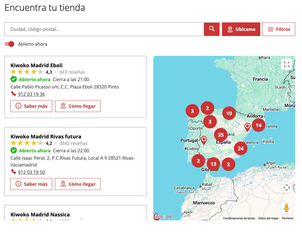
Task: Open the Términos link on the map
Action: pos(287,218)
